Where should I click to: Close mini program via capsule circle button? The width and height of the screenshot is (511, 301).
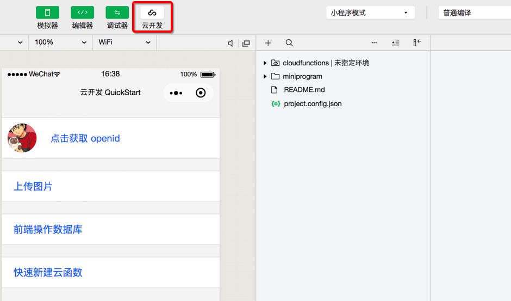(201, 93)
